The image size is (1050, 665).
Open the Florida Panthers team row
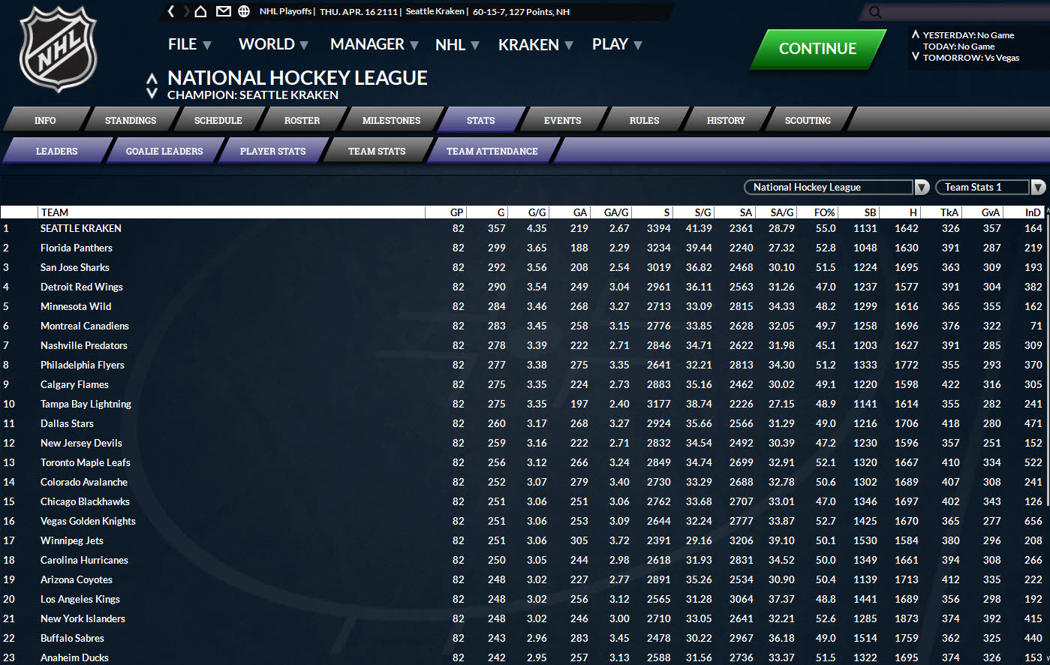pos(77,248)
